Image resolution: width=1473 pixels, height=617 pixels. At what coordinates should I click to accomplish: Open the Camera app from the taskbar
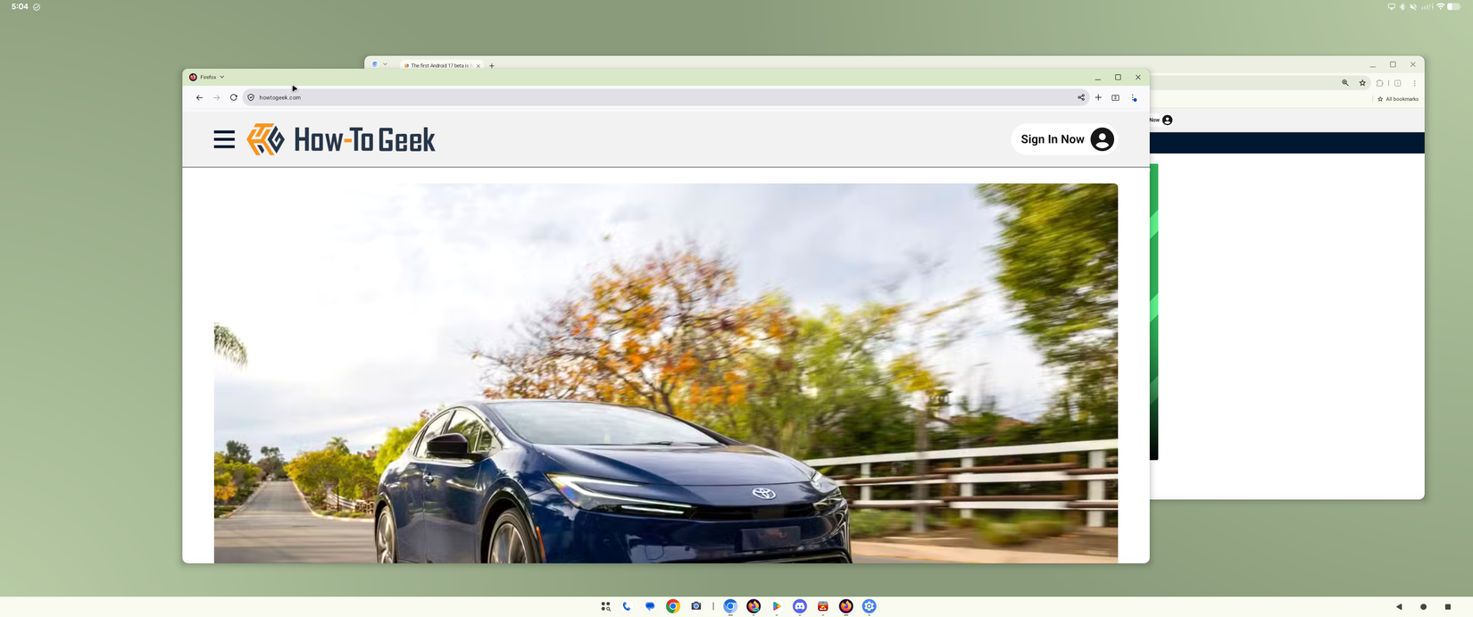pos(696,606)
